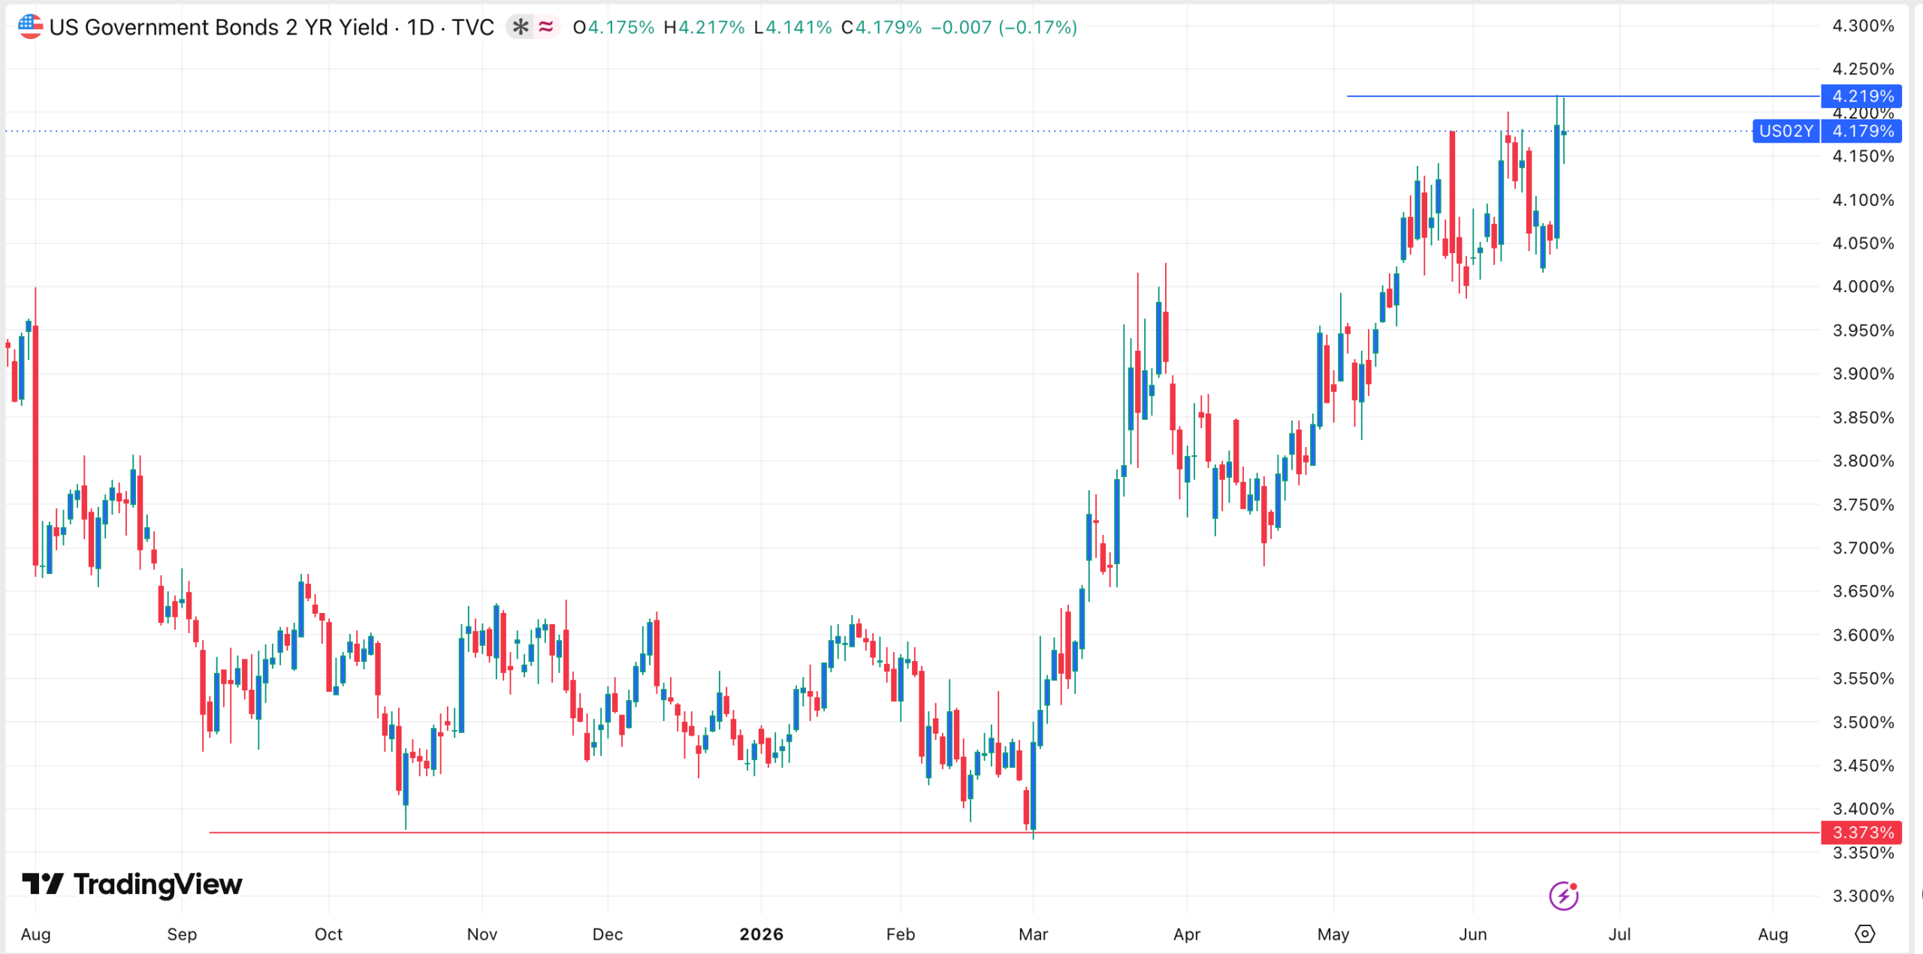
Task: Click the high value H4.217%
Action: [704, 27]
